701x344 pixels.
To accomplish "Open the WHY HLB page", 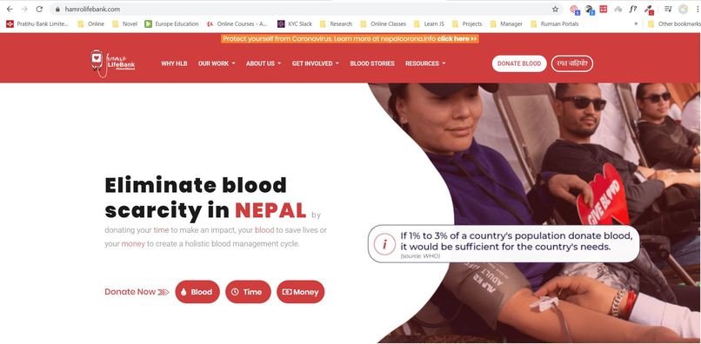I will [x=174, y=63].
